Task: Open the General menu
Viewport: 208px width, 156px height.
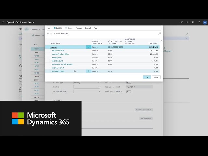Action: coord(88,28)
